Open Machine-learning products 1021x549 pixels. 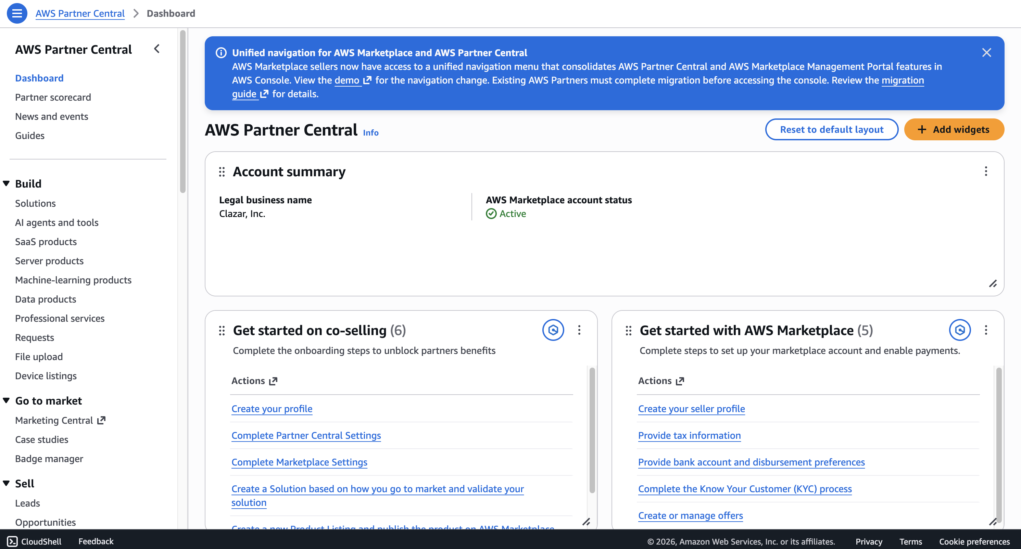pos(73,280)
